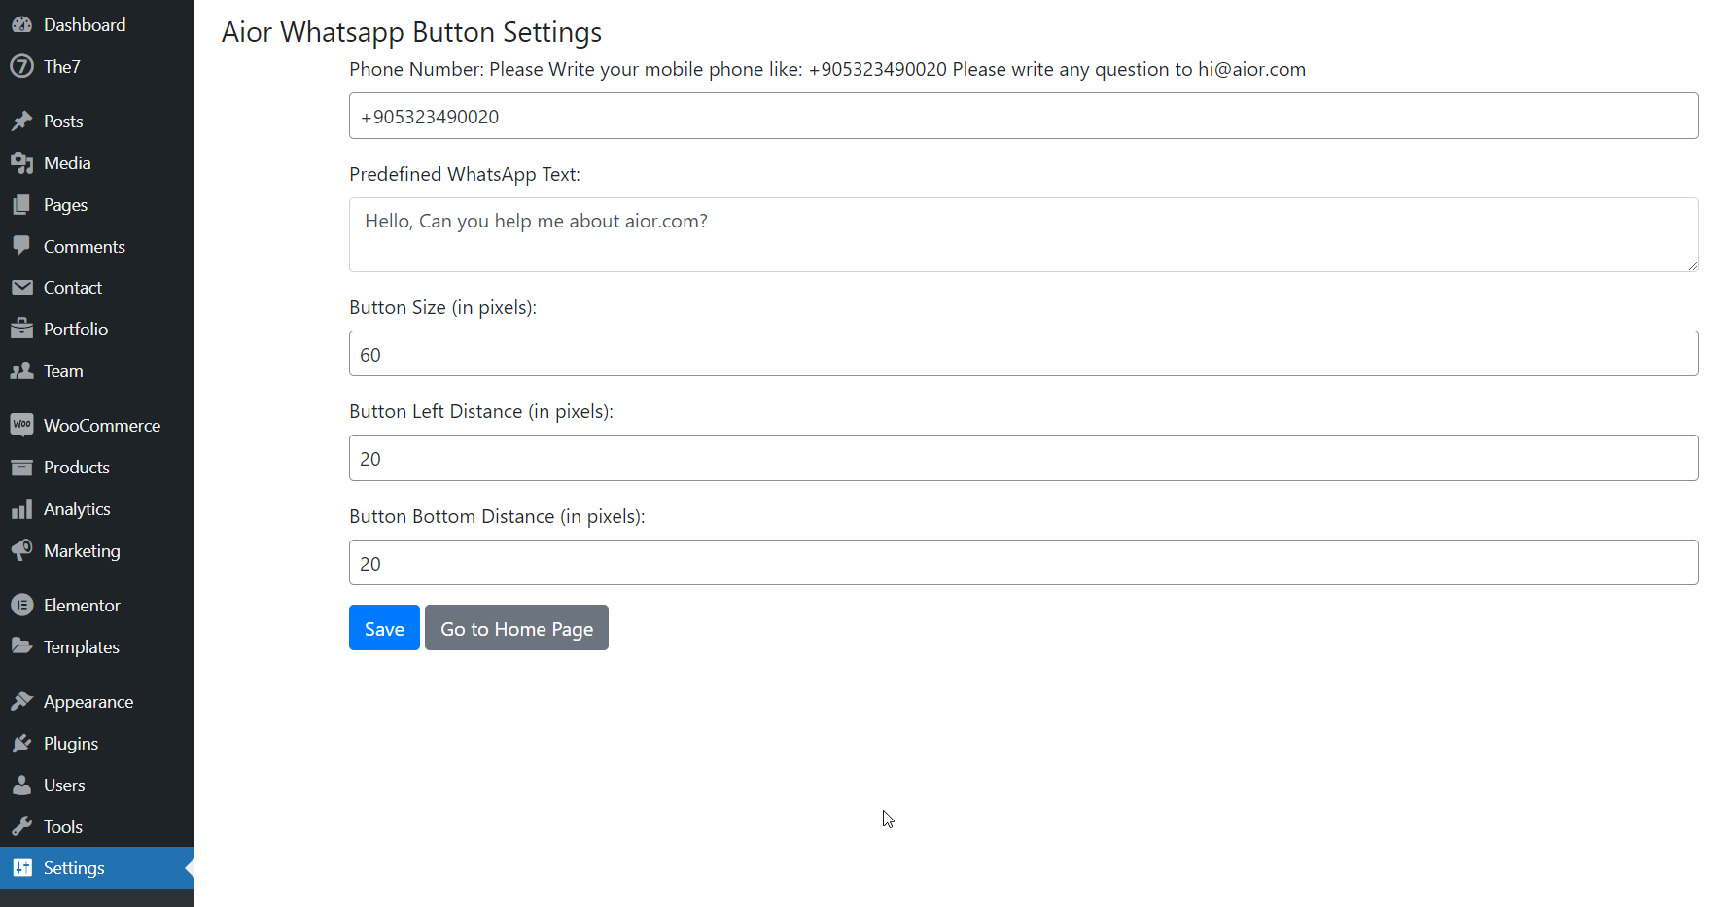Click the Dashboard gauge icon
The height and width of the screenshot is (907, 1721).
click(21, 25)
